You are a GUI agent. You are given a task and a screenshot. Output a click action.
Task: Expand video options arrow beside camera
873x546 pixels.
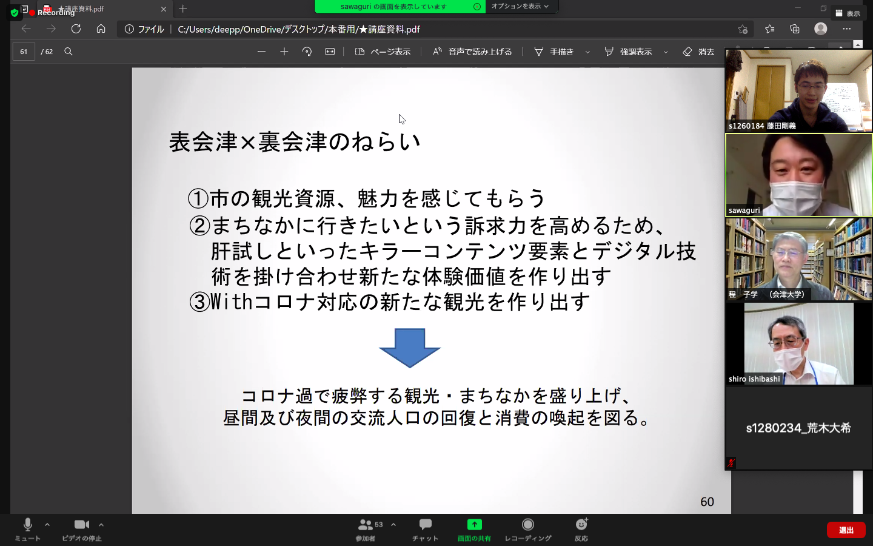101,525
